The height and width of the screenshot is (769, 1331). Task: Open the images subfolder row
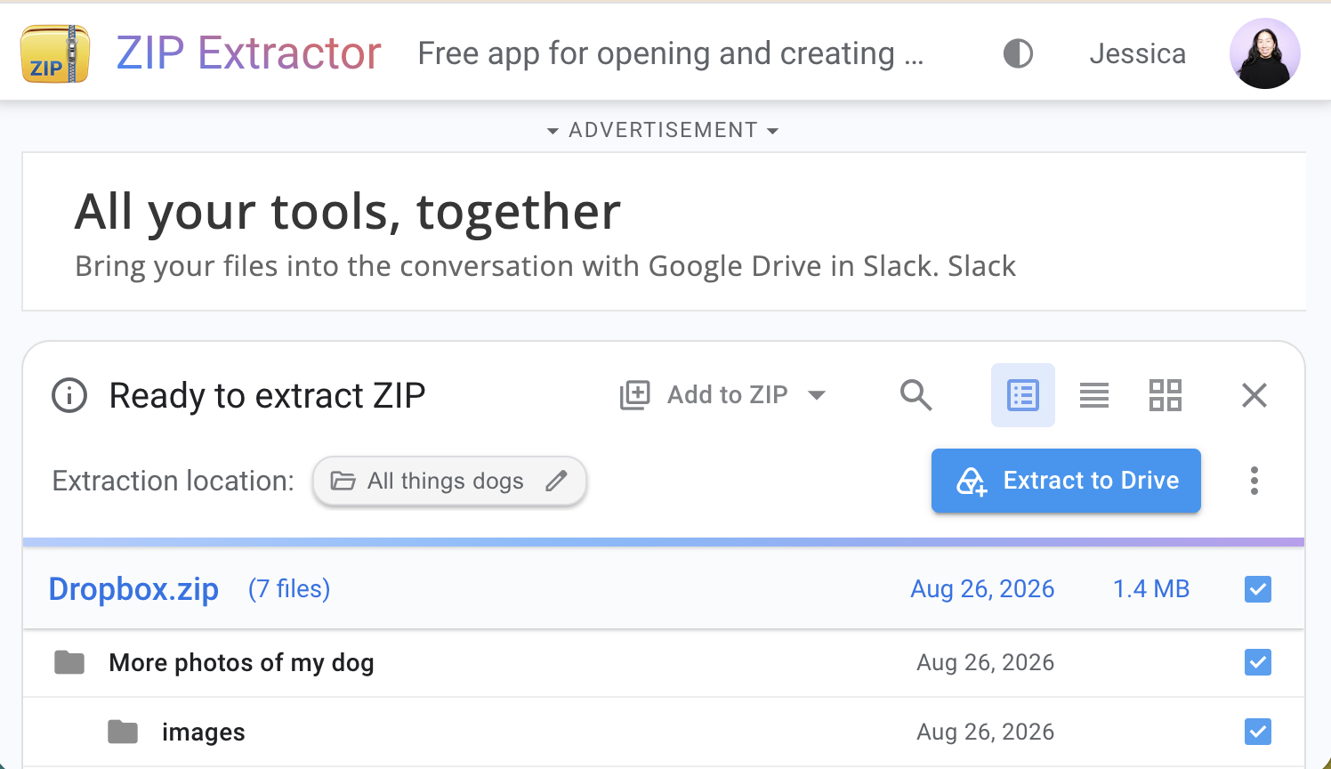pyautogui.click(x=664, y=732)
